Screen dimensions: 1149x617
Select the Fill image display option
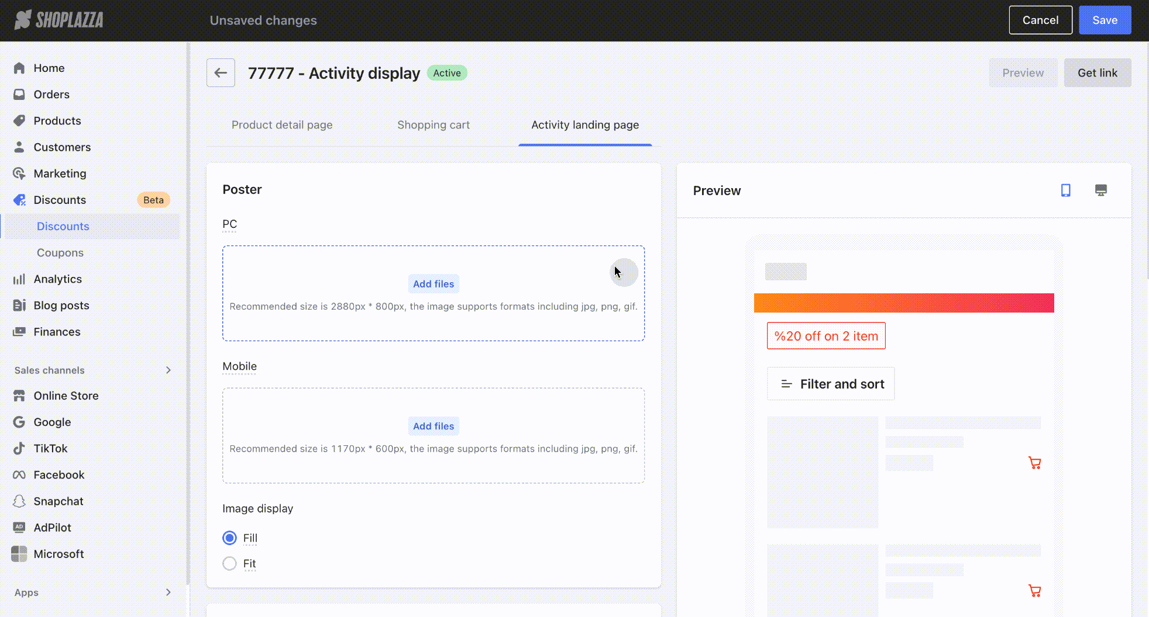coord(230,538)
